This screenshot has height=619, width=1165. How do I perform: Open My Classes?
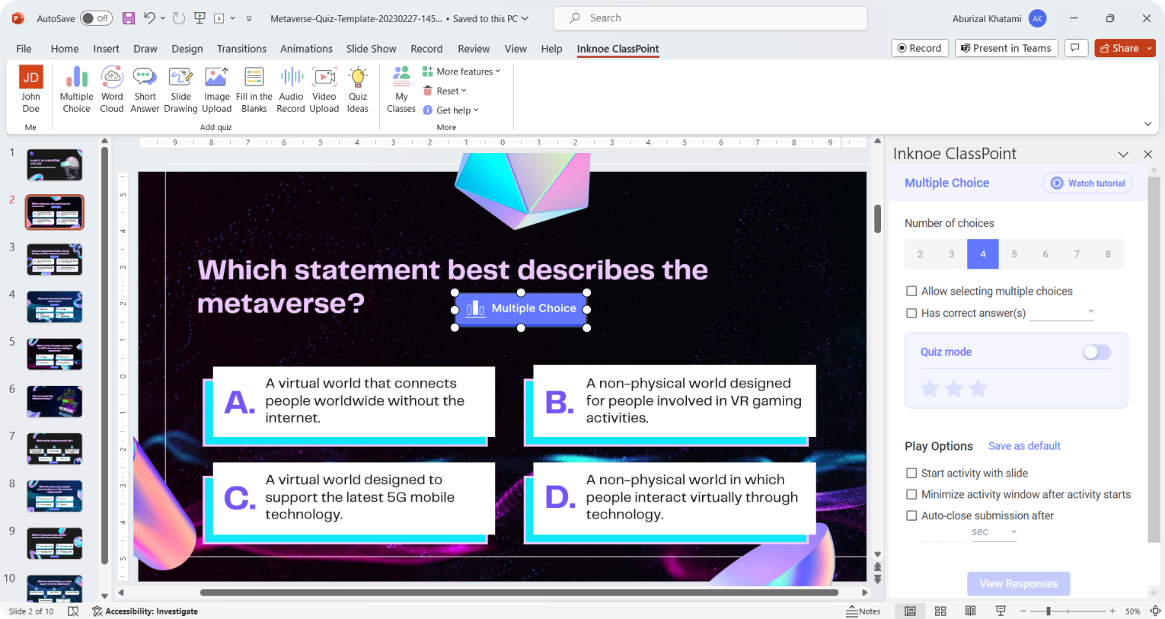click(401, 88)
